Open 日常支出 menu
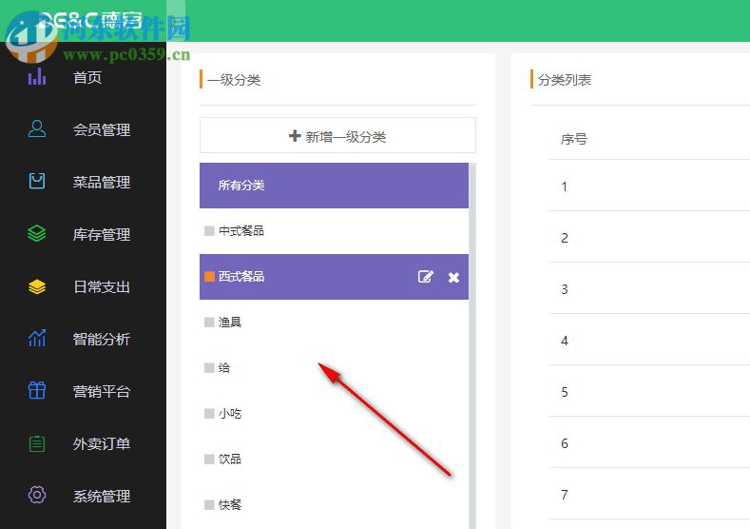 [x=102, y=286]
